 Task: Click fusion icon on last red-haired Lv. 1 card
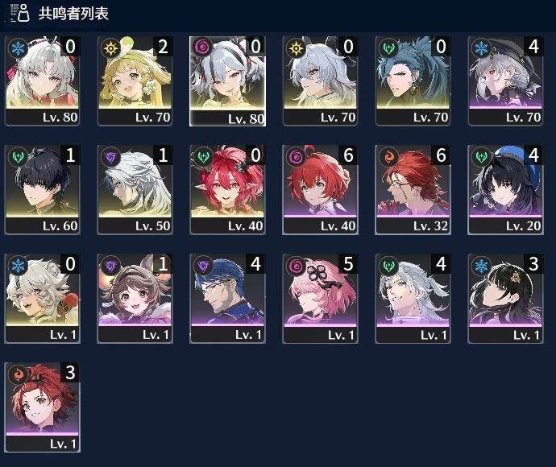click(18, 374)
